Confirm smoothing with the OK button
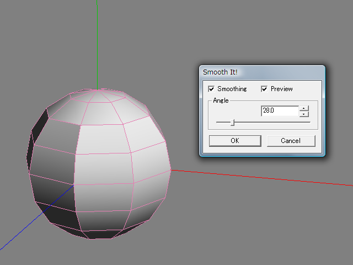This screenshot has width=353, height=265. click(x=235, y=141)
